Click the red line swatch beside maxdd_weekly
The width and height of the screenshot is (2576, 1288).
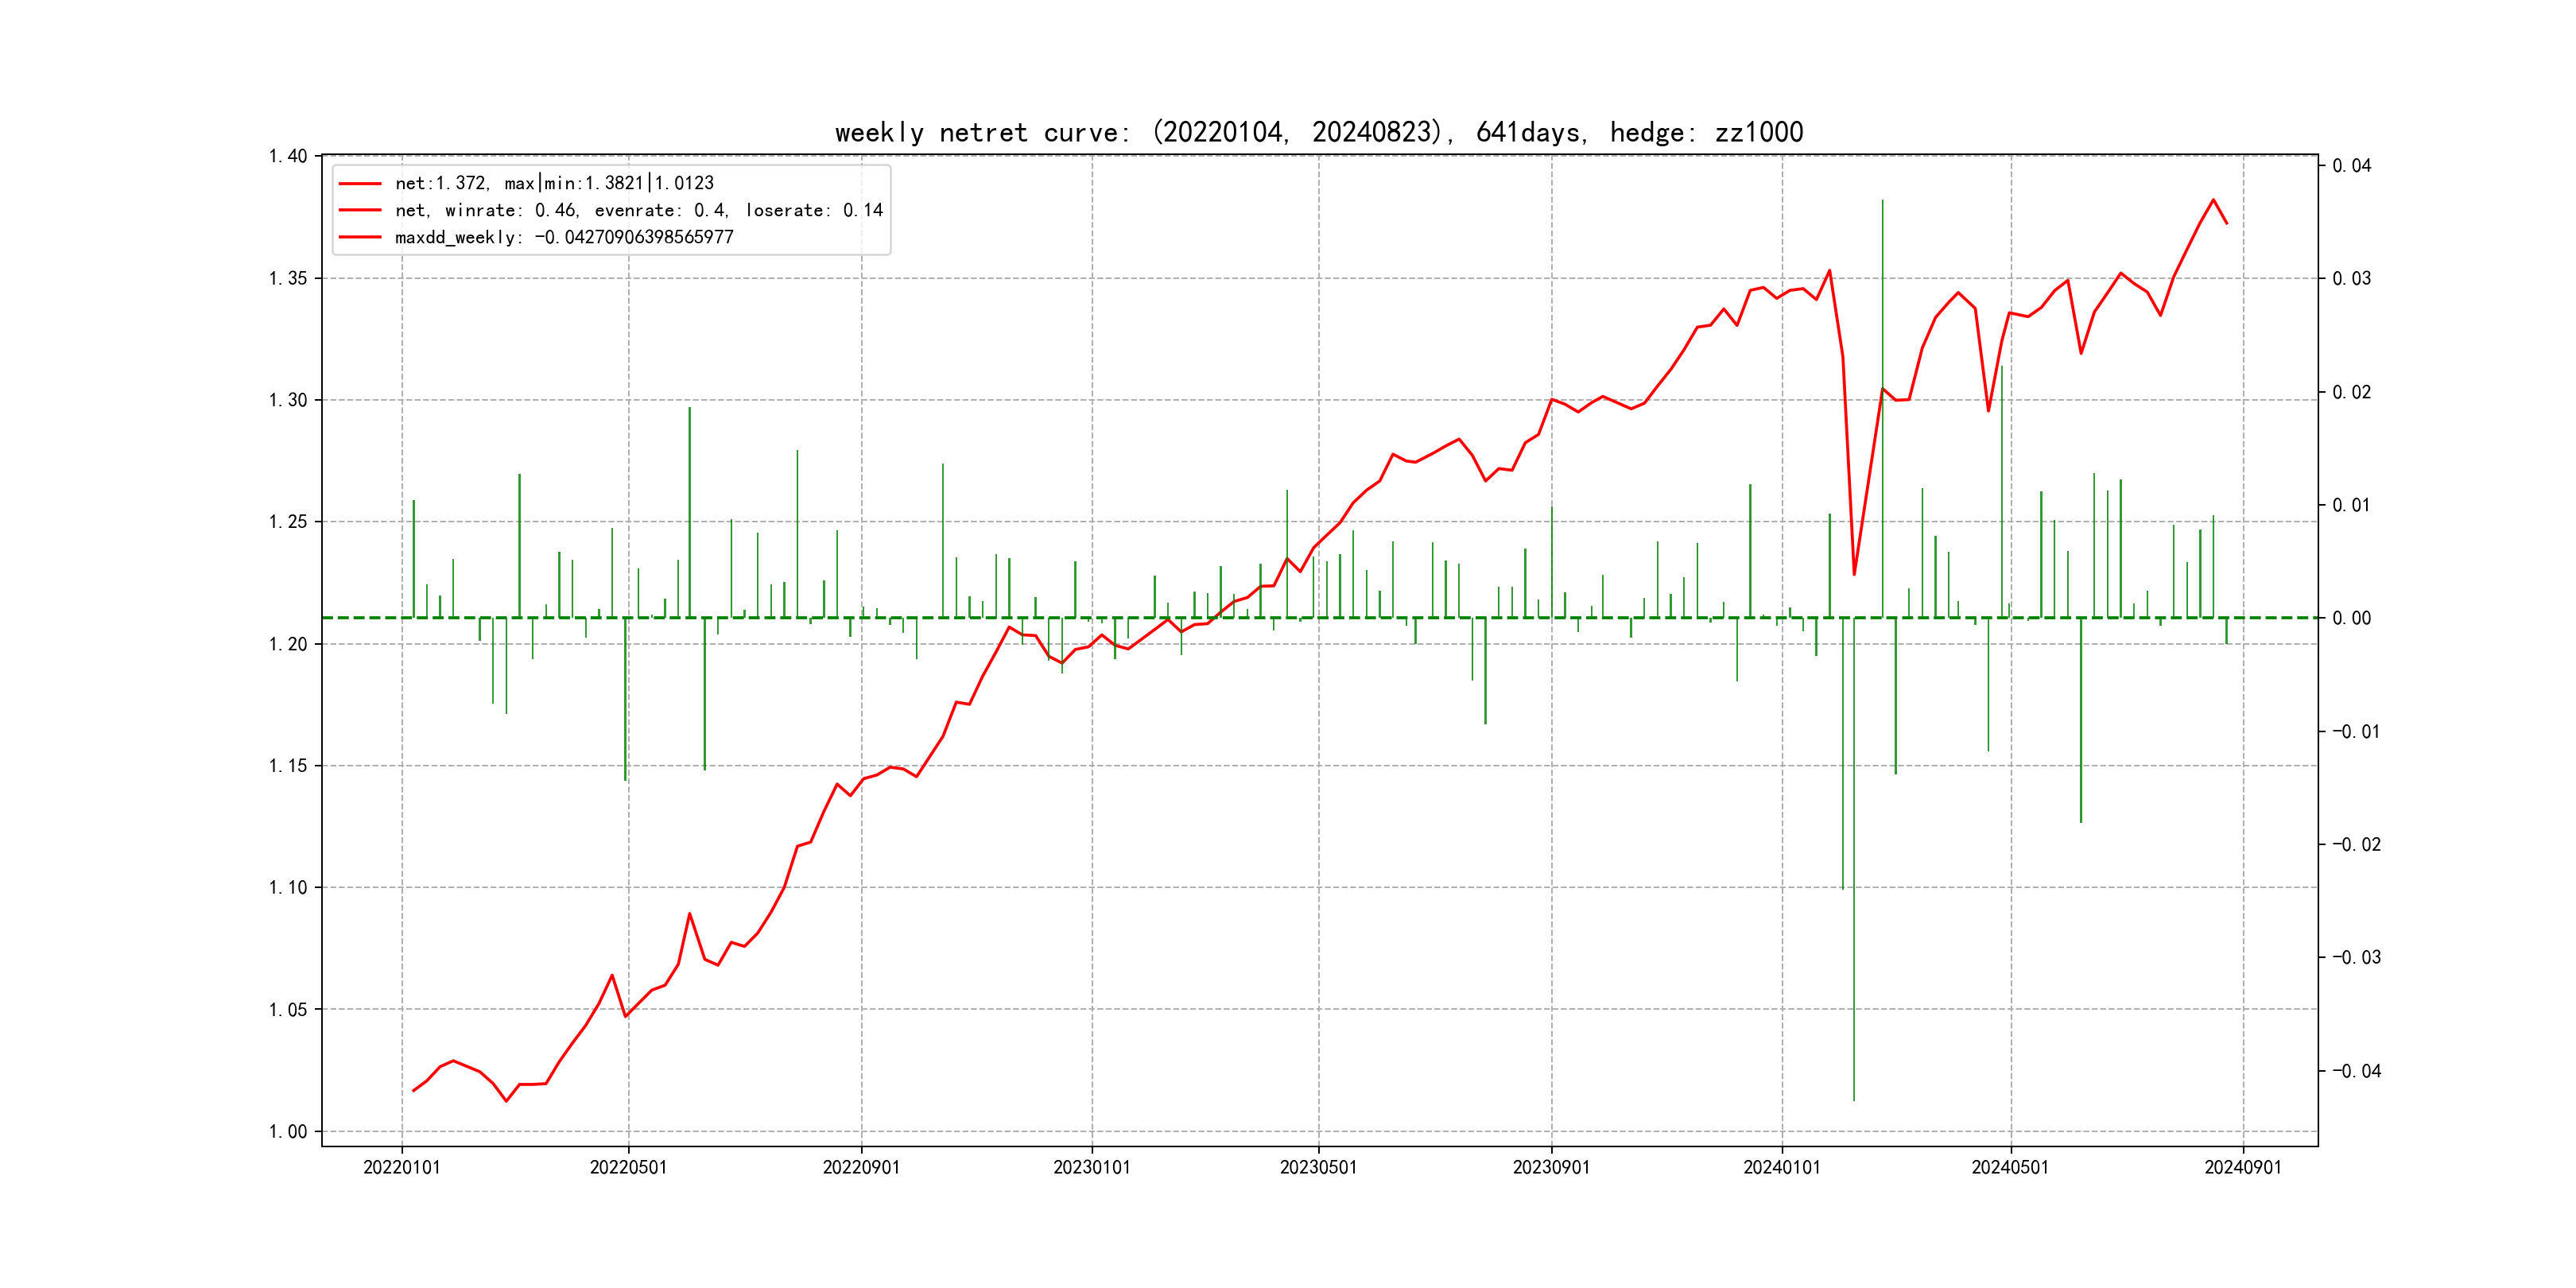[360, 237]
